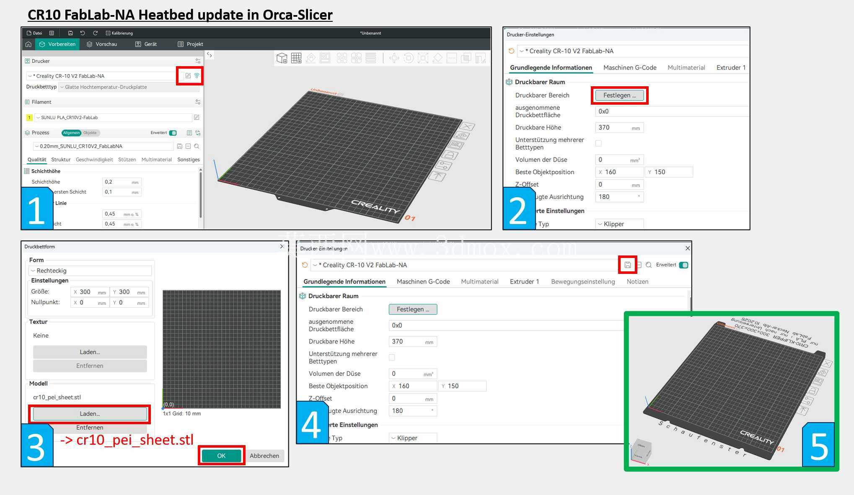This screenshot has height=495, width=854.
Task: Click Laden under Textur in Druckbettform
Action: pos(90,352)
